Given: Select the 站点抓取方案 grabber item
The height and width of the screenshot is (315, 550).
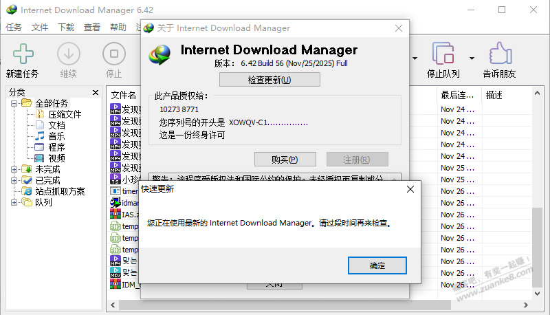Looking at the screenshot, I should tap(60, 191).
